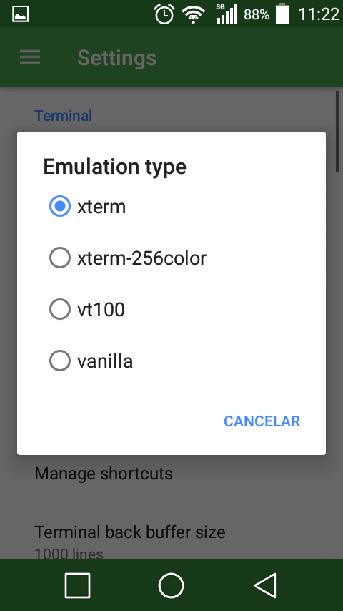The width and height of the screenshot is (343, 611).
Task: Tap the Android back navigation triangle
Action: point(265,585)
